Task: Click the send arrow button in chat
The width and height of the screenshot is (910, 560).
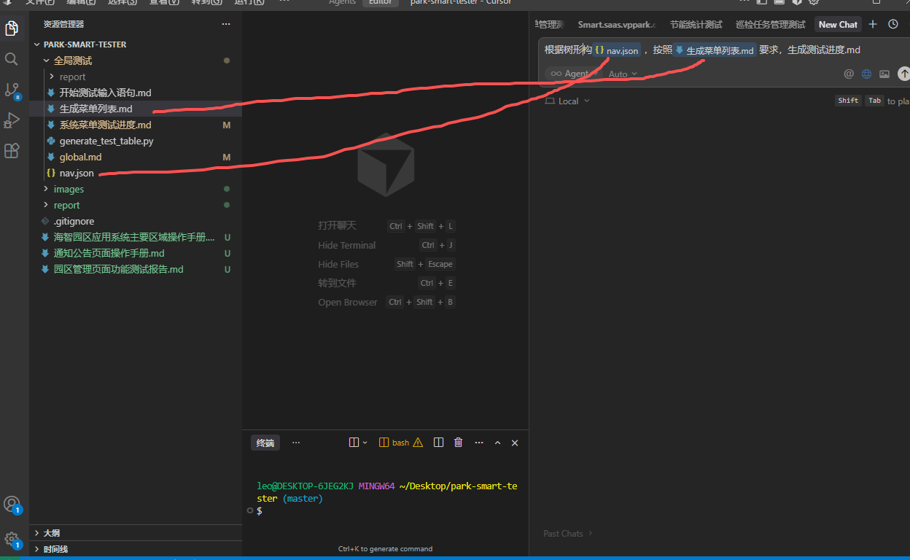Action: pos(903,74)
